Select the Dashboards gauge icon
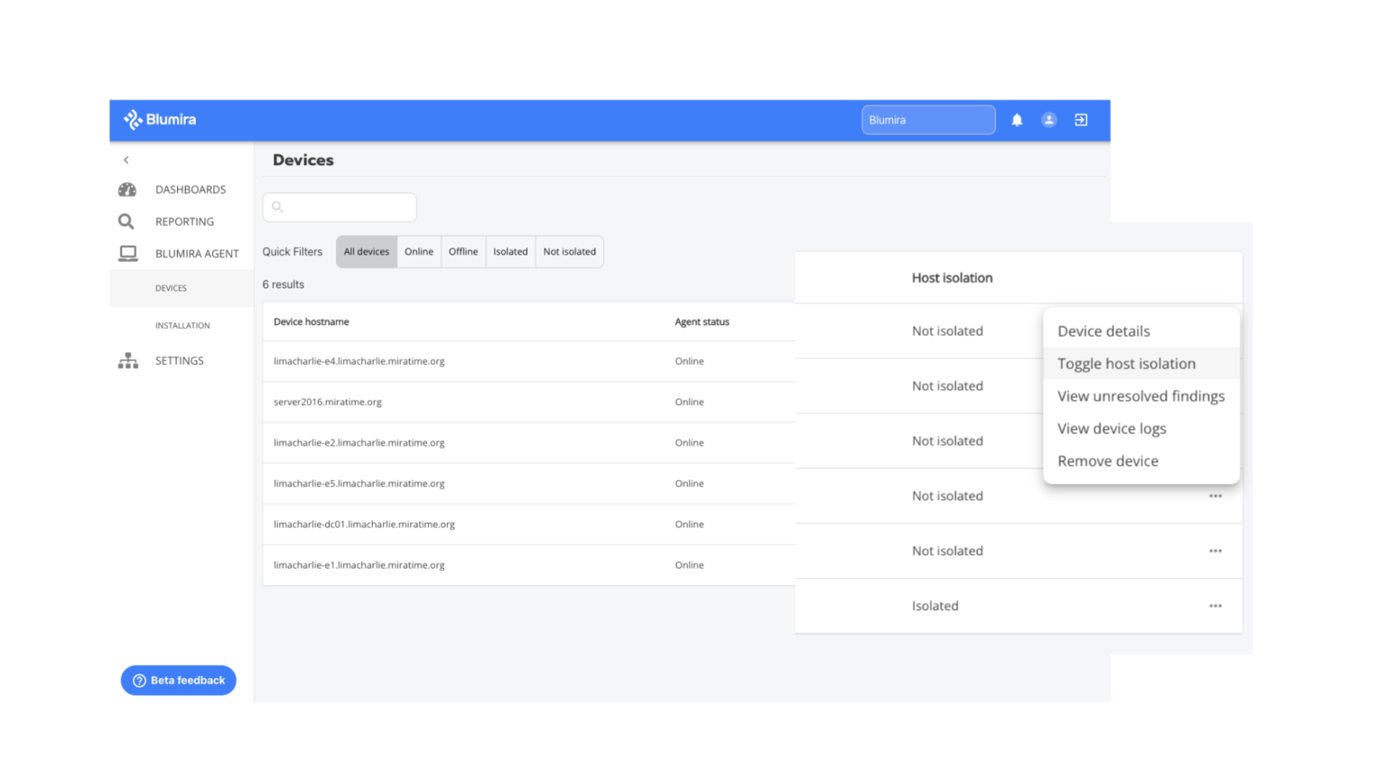 point(126,190)
